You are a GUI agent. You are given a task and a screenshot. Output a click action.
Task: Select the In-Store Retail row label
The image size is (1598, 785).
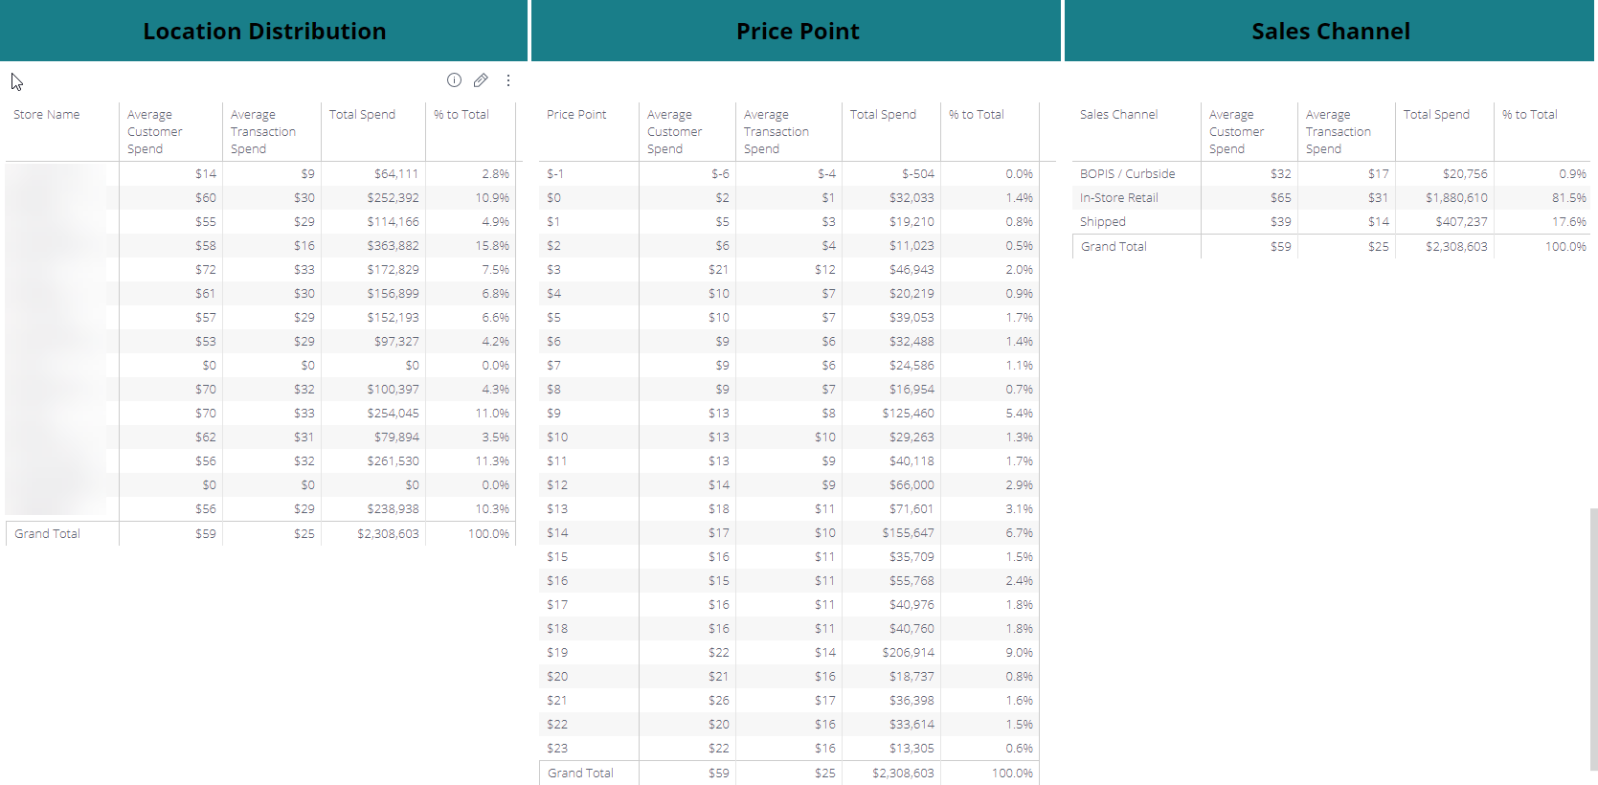click(1118, 198)
